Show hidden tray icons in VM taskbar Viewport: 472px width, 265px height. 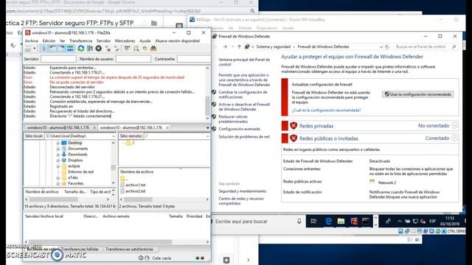tap(400, 222)
